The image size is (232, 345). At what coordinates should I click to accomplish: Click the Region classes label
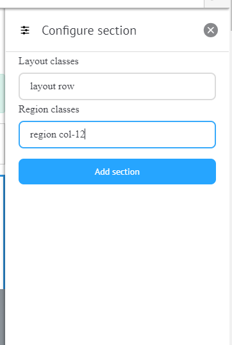coord(49,110)
